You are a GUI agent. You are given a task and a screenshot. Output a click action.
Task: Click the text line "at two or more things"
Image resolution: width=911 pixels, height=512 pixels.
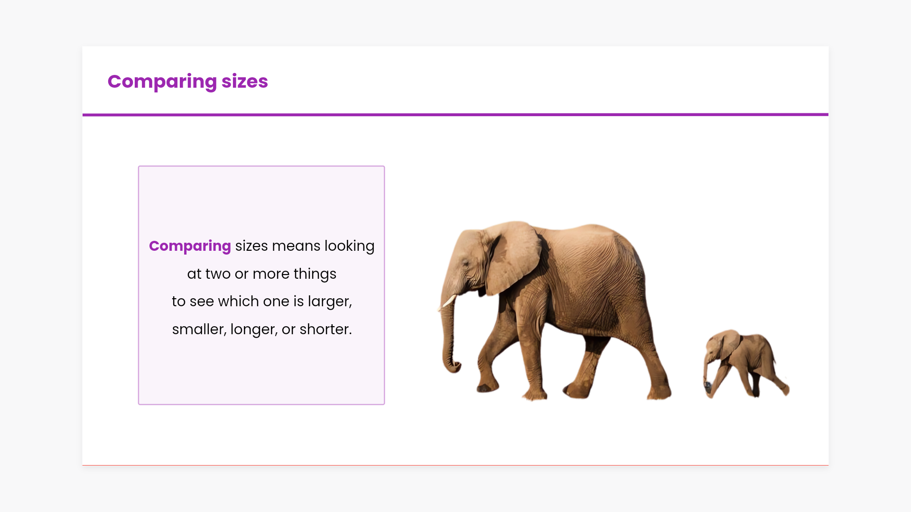261,274
